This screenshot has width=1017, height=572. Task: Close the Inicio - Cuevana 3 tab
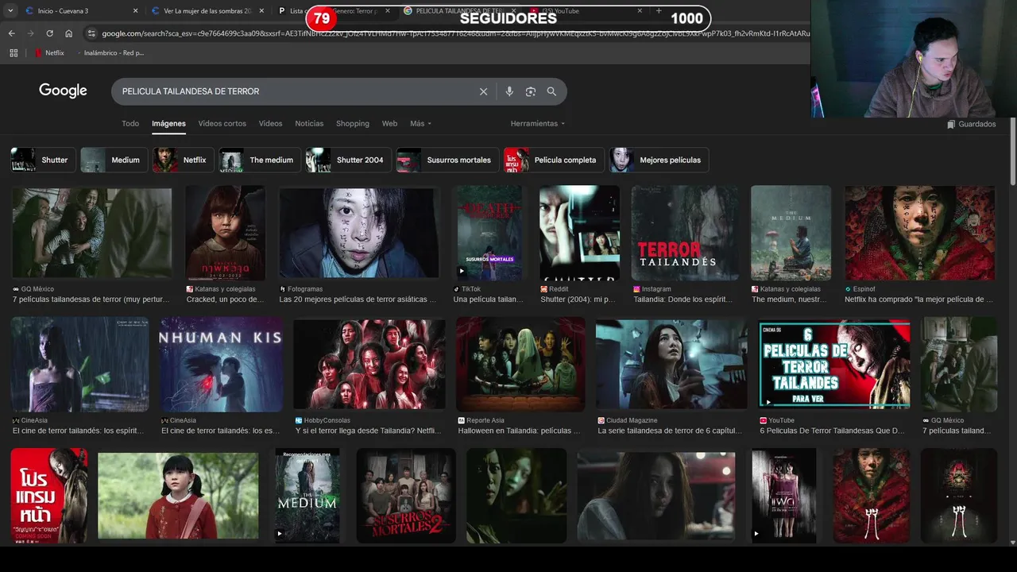[x=135, y=11]
